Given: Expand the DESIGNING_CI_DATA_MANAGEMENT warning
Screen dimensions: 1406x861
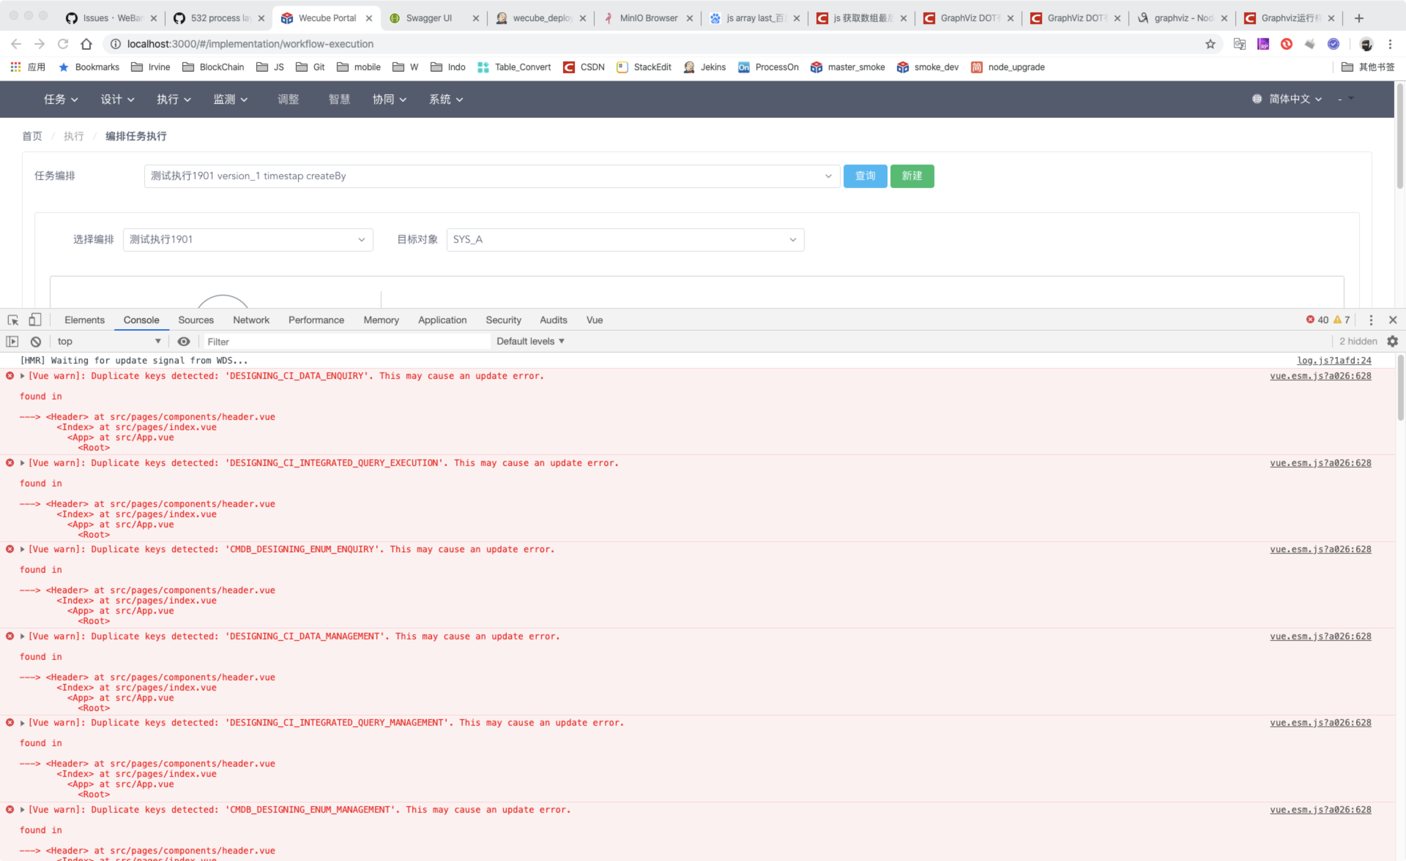Looking at the screenshot, I should [22, 636].
